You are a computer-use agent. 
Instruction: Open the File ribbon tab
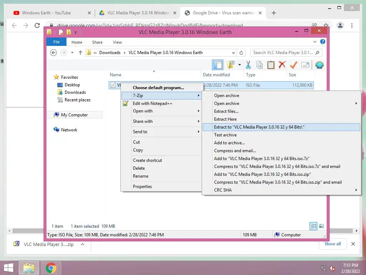click(56, 42)
